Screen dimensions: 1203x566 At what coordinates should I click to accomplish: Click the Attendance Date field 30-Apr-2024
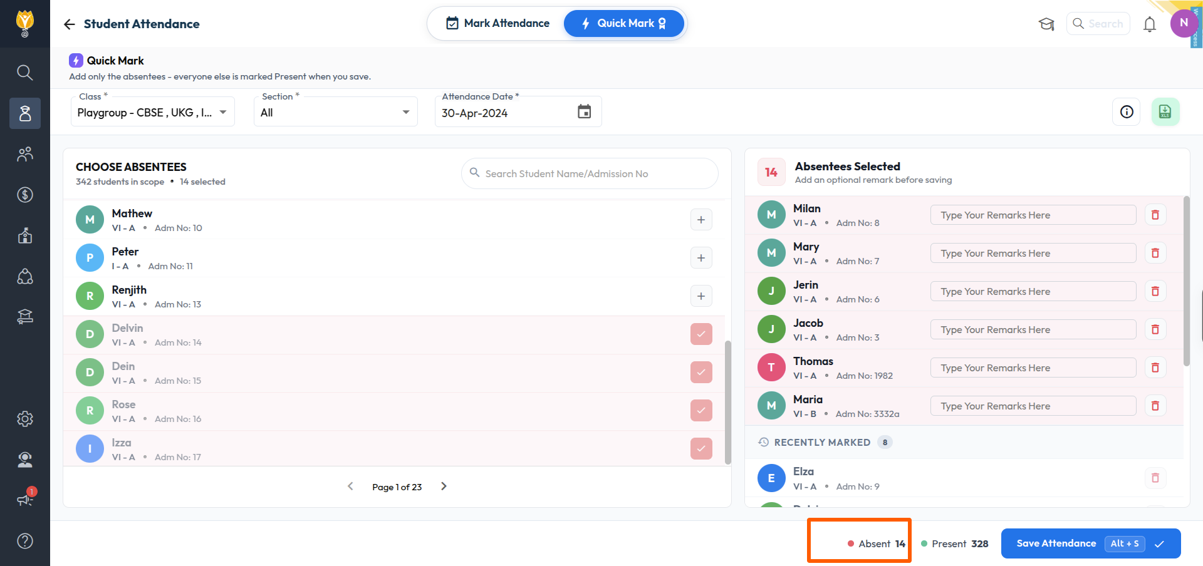(x=518, y=112)
